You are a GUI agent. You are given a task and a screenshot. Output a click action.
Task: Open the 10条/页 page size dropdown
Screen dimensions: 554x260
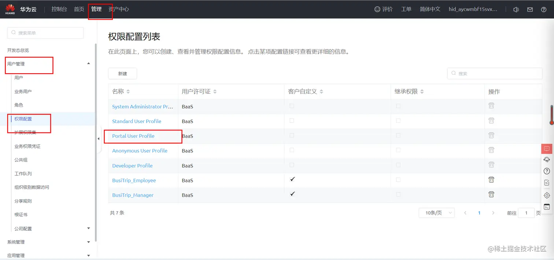437,213
